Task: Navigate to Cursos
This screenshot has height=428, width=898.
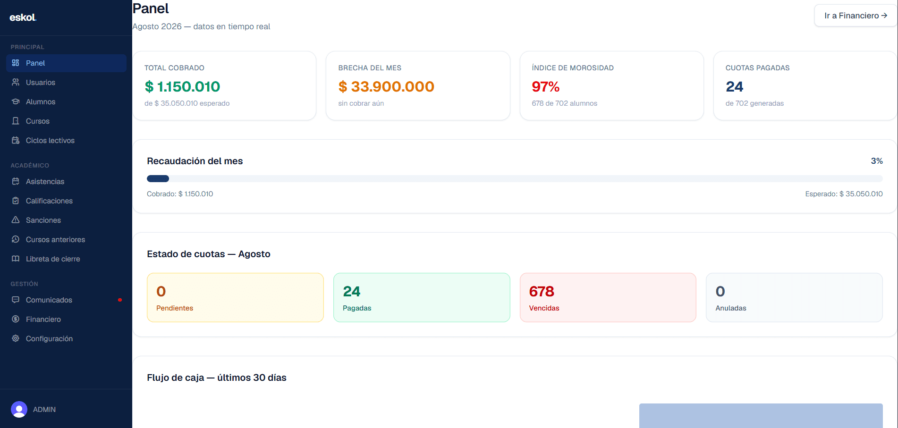Action: point(66,121)
